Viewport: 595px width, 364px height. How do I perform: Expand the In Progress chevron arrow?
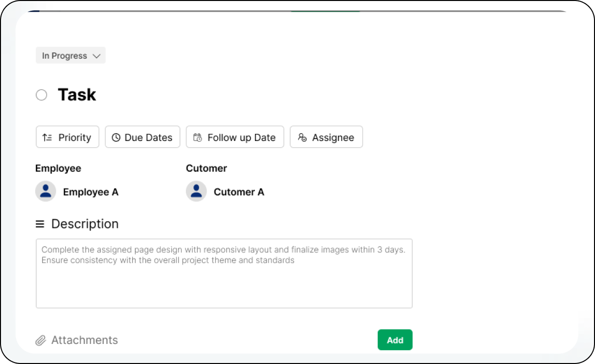pos(97,56)
